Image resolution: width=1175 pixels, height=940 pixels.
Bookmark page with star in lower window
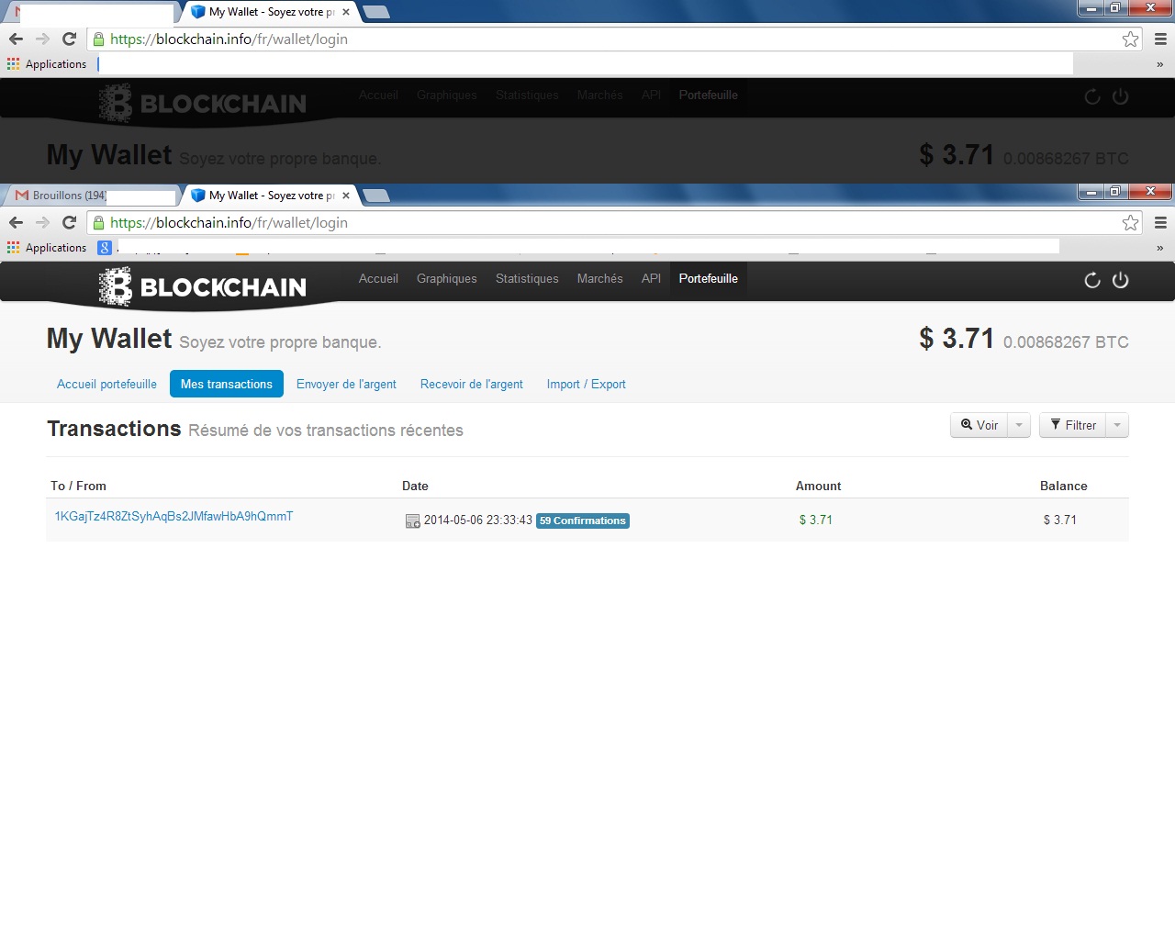coord(1130,222)
